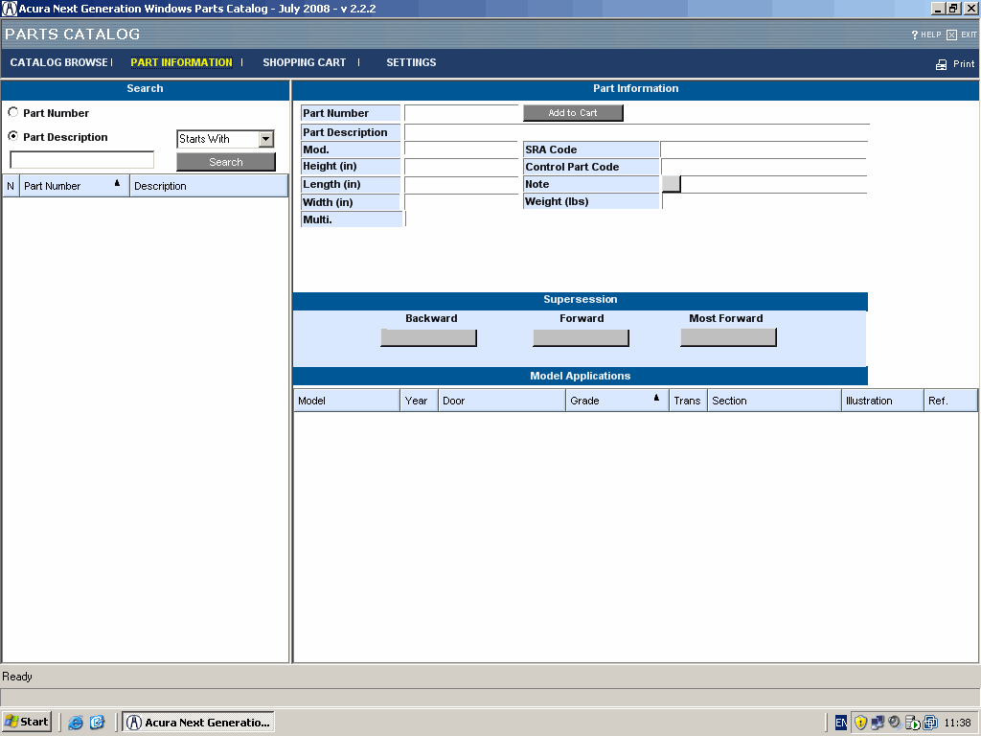This screenshot has width=981, height=736.
Task: Click the Grade column sort arrow
Action: click(x=656, y=398)
